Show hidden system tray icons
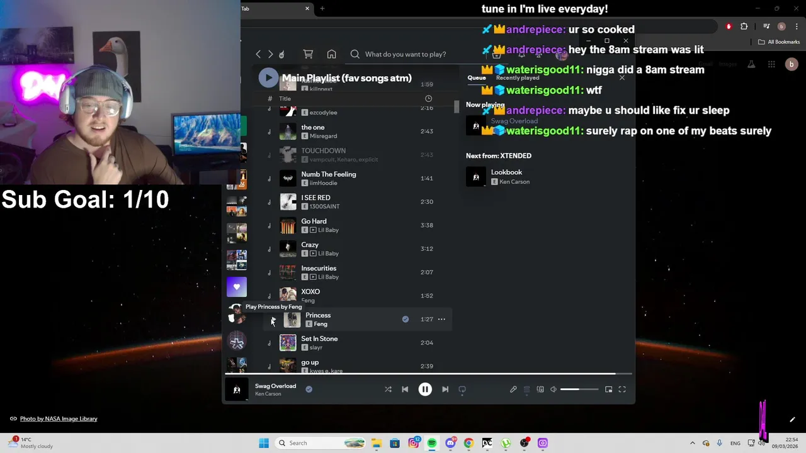806x453 pixels. pos(692,443)
